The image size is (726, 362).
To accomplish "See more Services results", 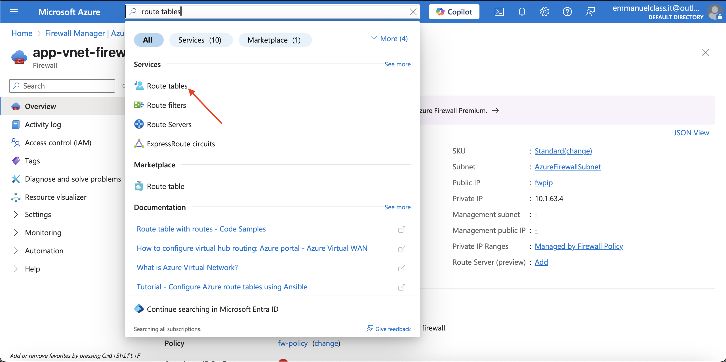I will point(397,64).
